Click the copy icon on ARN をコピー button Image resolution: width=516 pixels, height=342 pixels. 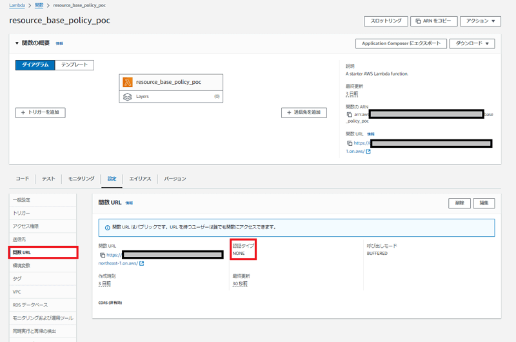418,21
